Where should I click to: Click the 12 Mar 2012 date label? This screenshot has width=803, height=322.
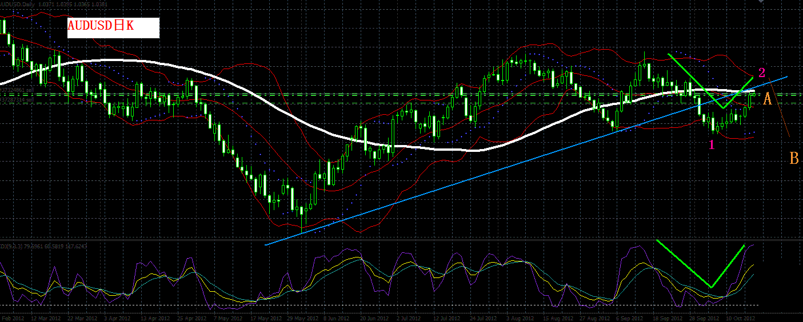[x=45, y=318]
